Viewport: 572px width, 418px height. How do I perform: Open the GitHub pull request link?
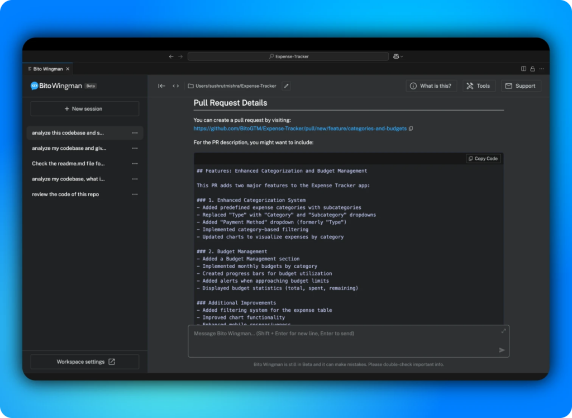[299, 129]
